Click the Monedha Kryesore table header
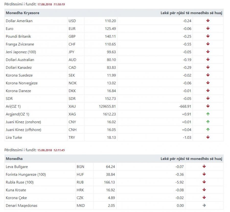 tap(22, 13)
